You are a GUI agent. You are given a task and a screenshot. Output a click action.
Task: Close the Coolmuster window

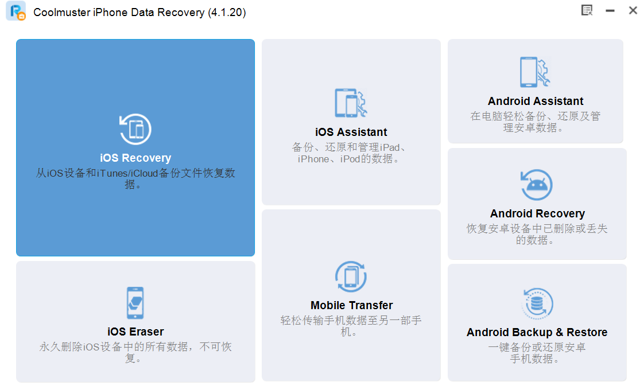(x=633, y=10)
